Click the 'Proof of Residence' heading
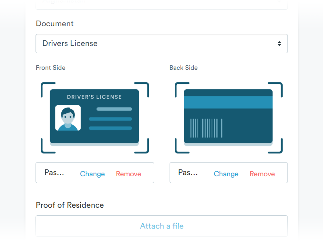This screenshot has width=323, height=242. coord(70,205)
